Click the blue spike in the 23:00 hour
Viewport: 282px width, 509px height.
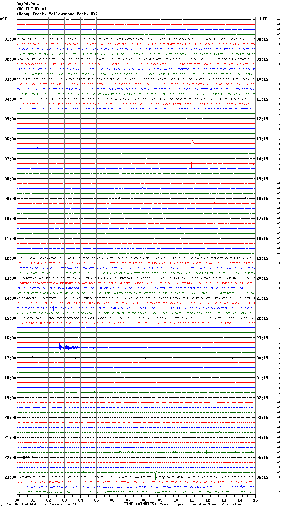point(242,486)
